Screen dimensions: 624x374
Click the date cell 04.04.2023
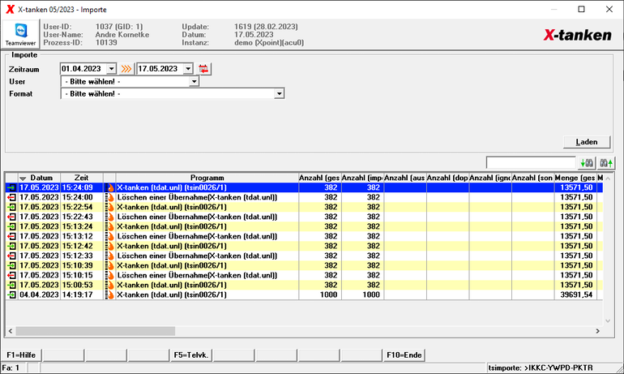coord(39,294)
